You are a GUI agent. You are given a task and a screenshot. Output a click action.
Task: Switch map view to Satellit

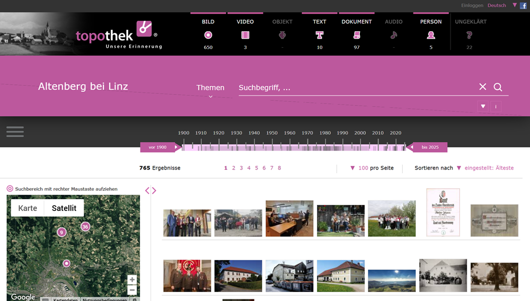[x=64, y=208]
